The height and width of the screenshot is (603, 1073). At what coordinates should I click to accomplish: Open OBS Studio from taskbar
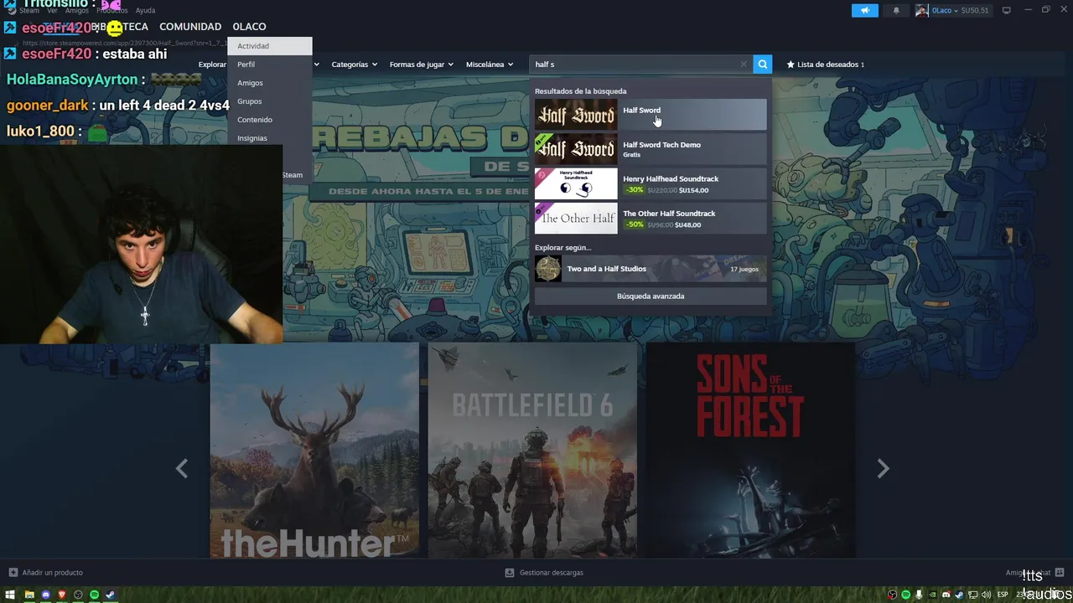78,595
